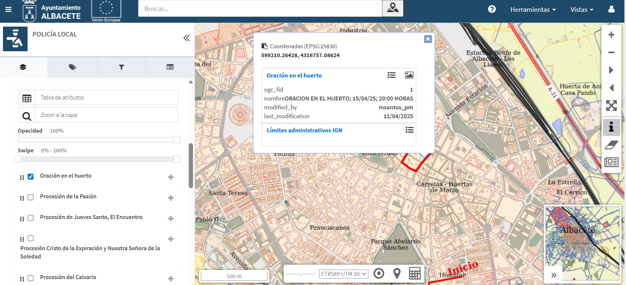The height and width of the screenshot is (285, 626).
Task: Click the Ayuntamiento Albacete logo
Action: click(x=52, y=11)
